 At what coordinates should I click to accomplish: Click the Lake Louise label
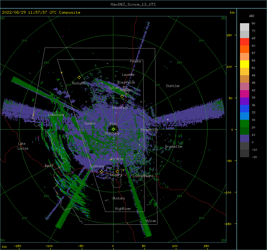pos(23,146)
